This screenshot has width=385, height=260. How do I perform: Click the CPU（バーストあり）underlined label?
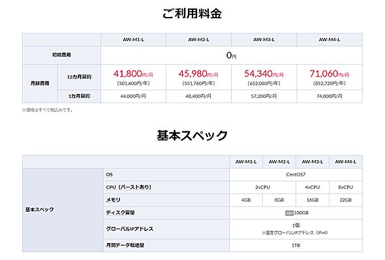(x=129, y=187)
